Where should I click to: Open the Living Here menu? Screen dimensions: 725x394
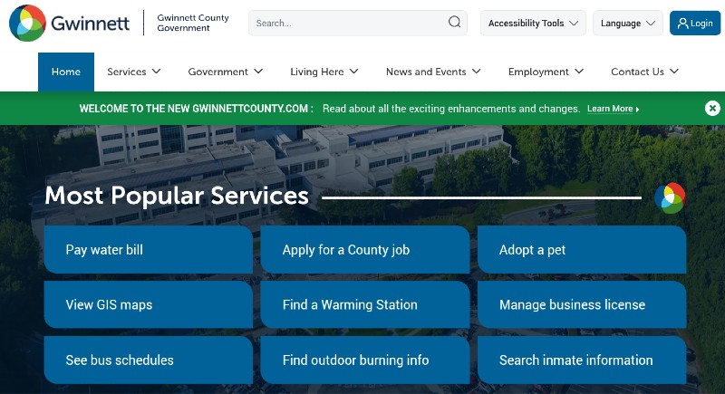tap(324, 72)
